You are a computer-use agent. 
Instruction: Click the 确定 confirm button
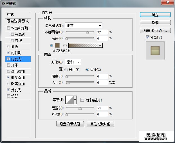155,15
